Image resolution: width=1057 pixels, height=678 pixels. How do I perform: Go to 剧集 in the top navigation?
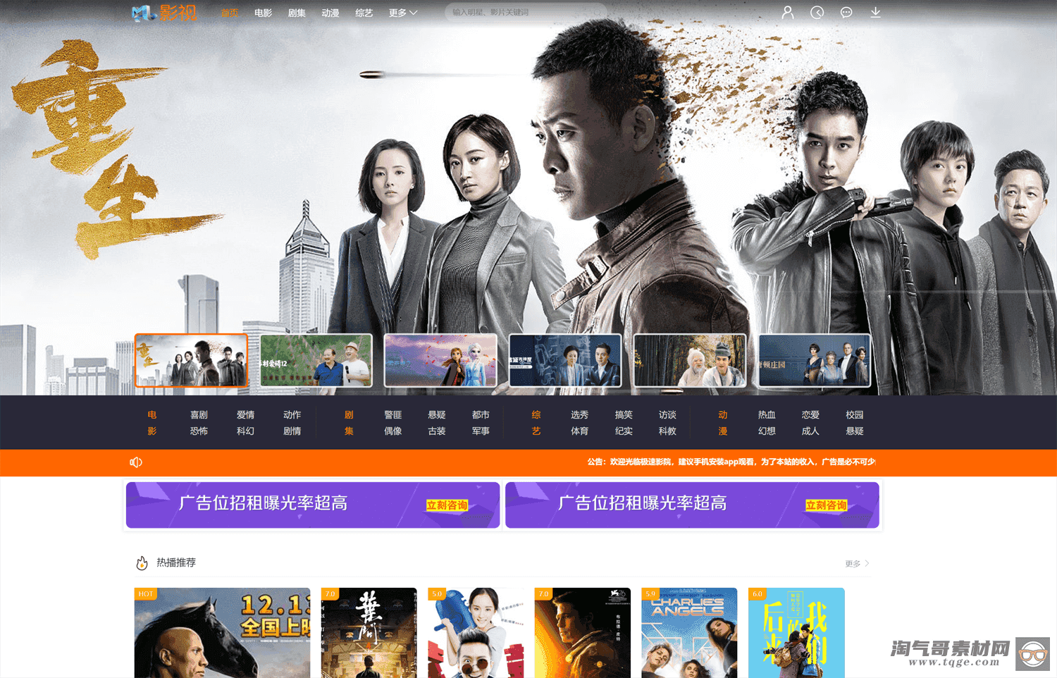[297, 13]
